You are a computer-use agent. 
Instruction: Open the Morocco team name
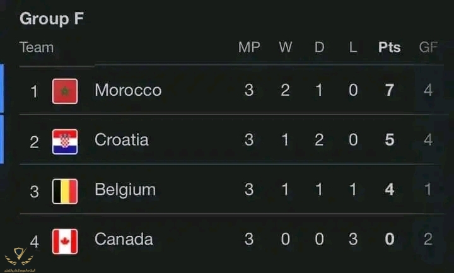[x=128, y=90]
